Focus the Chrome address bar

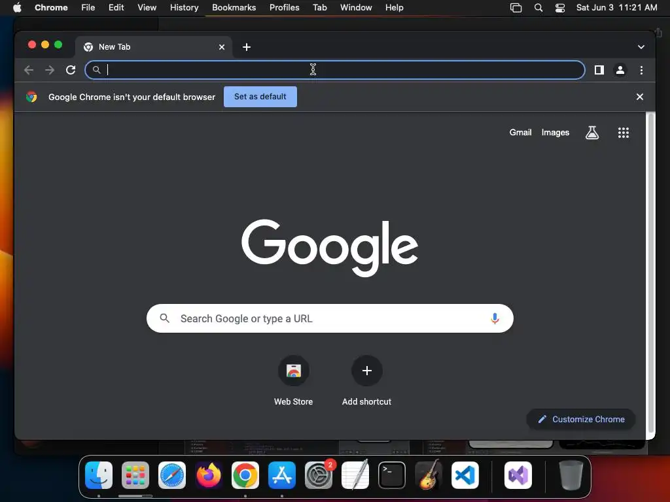pos(335,70)
